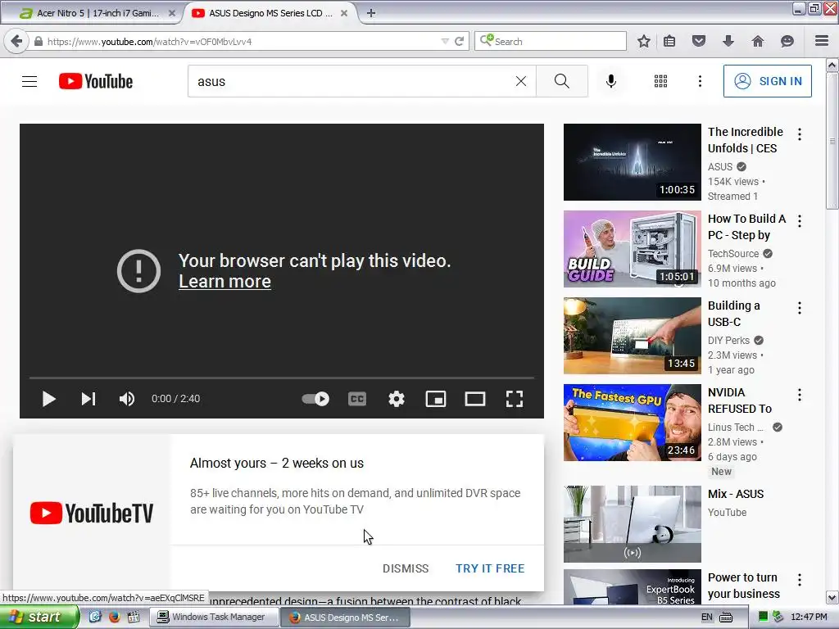Click the page scrollbar up arrow

tap(832, 66)
